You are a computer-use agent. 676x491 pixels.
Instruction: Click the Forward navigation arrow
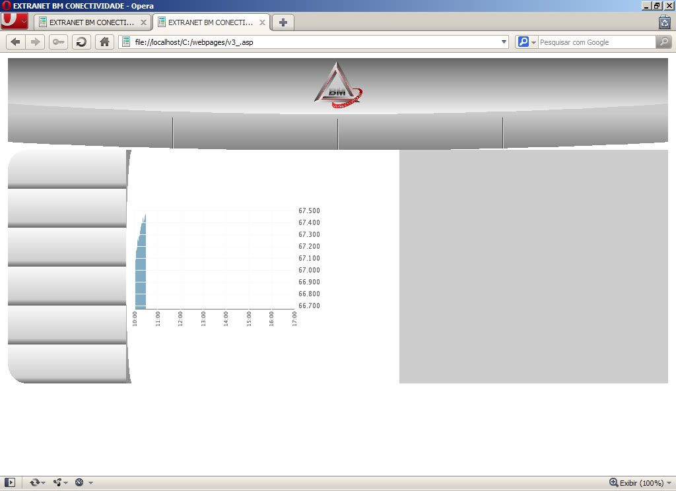click(36, 42)
